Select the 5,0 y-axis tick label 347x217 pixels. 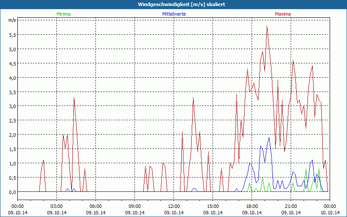coord(12,49)
